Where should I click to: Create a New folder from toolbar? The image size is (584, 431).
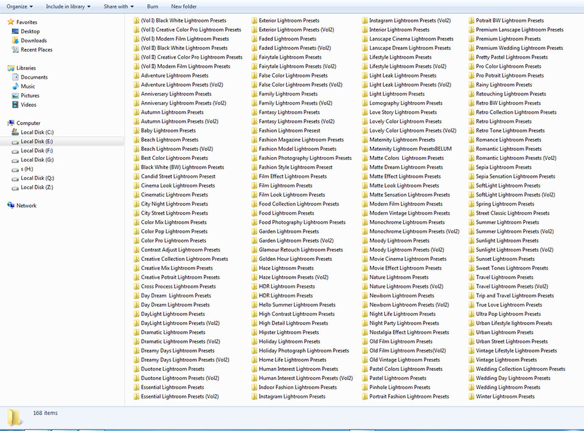point(184,6)
